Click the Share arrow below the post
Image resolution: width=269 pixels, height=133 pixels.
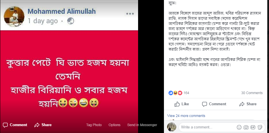[x=248, y=104]
